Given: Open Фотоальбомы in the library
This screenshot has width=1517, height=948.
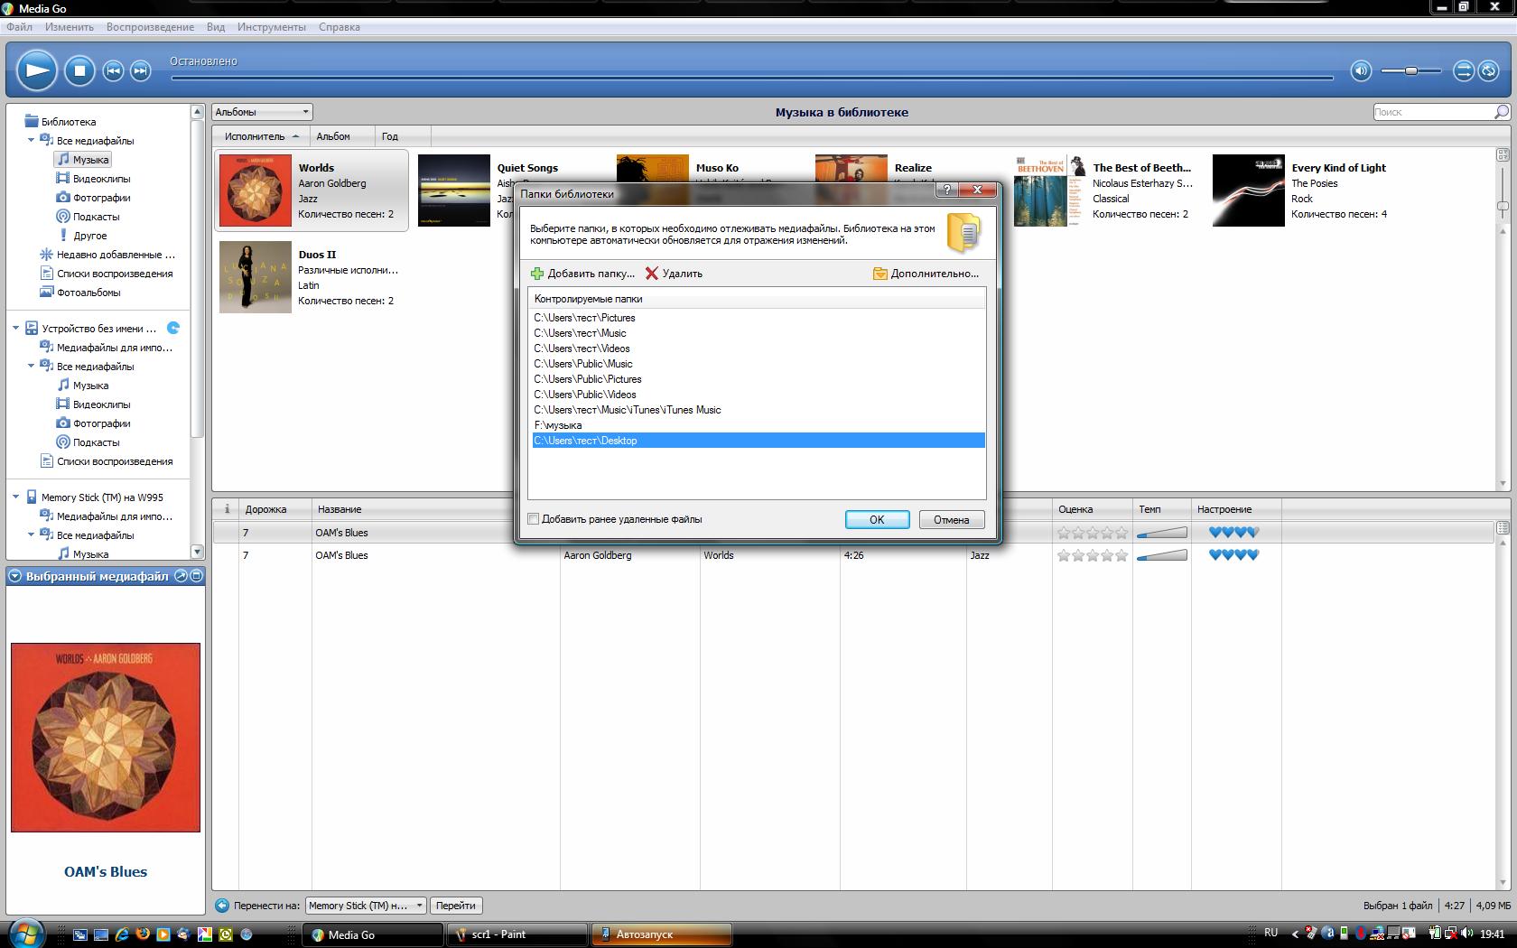Looking at the screenshot, I should (80, 293).
